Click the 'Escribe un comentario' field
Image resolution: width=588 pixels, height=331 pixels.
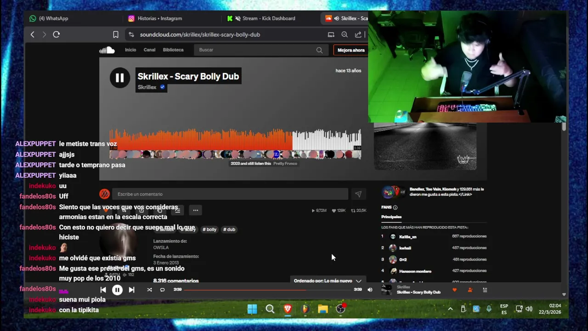(230, 194)
